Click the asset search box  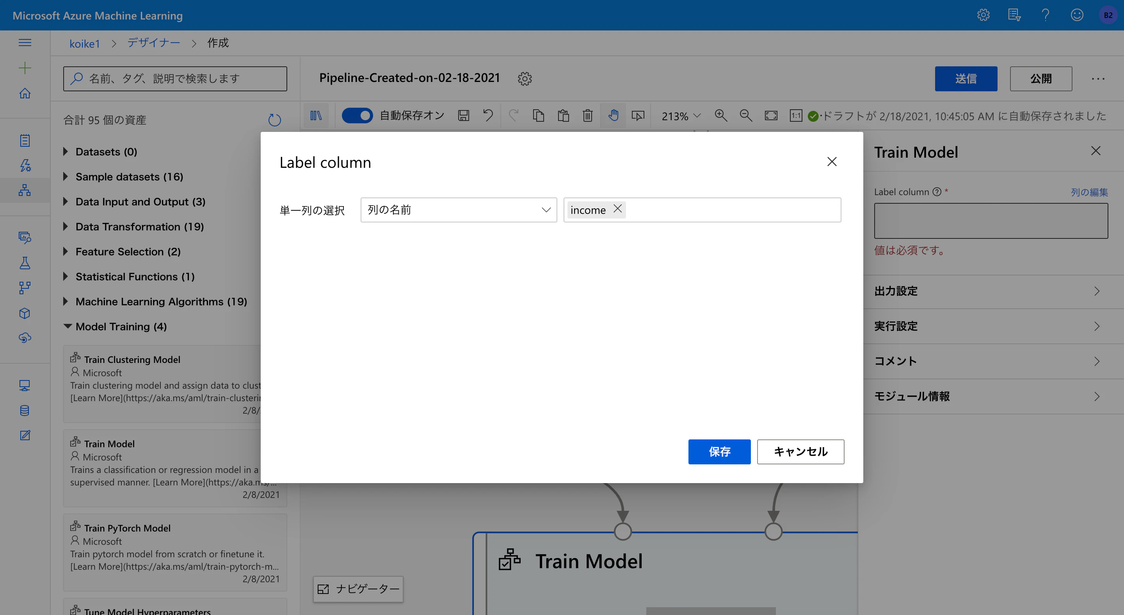(x=175, y=79)
